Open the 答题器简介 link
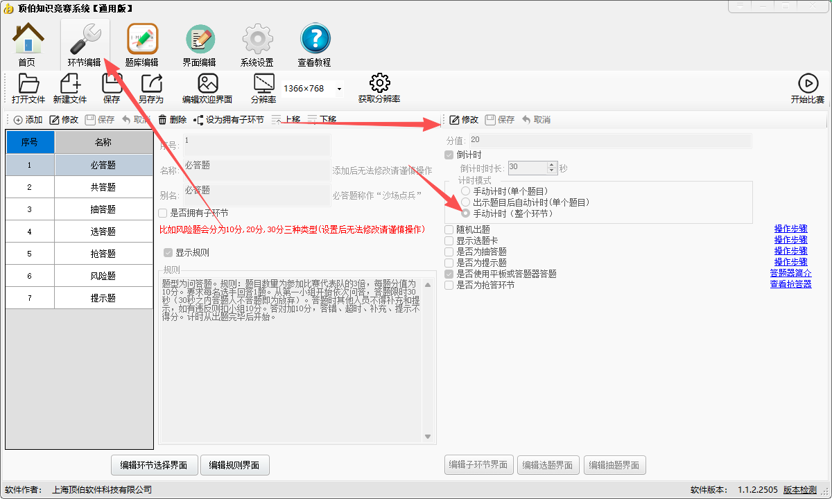The height and width of the screenshot is (499, 832). coord(790,274)
